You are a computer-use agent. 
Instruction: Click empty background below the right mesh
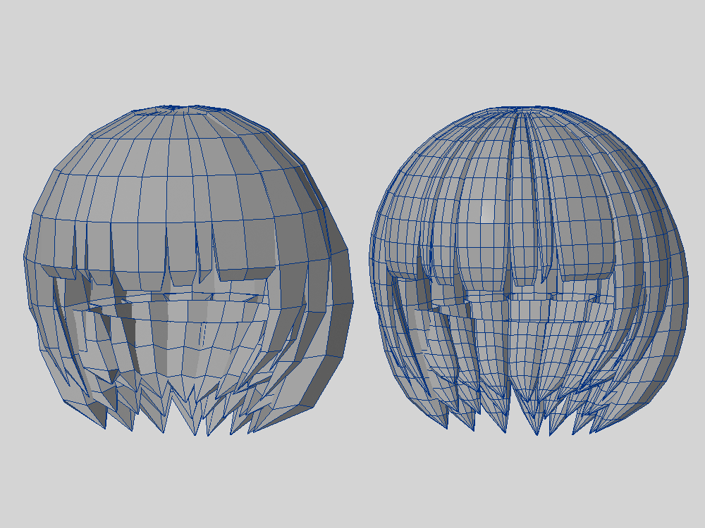[x=529, y=479]
